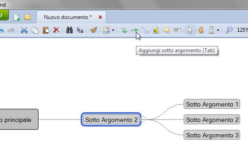This screenshot has width=248, height=159.
Task: Open the color theme grid icon
Action: click(106, 30)
